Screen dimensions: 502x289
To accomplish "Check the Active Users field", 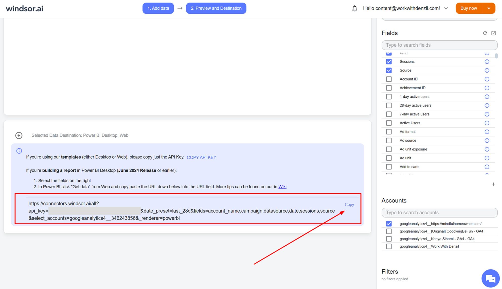I will tap(389, 123).
